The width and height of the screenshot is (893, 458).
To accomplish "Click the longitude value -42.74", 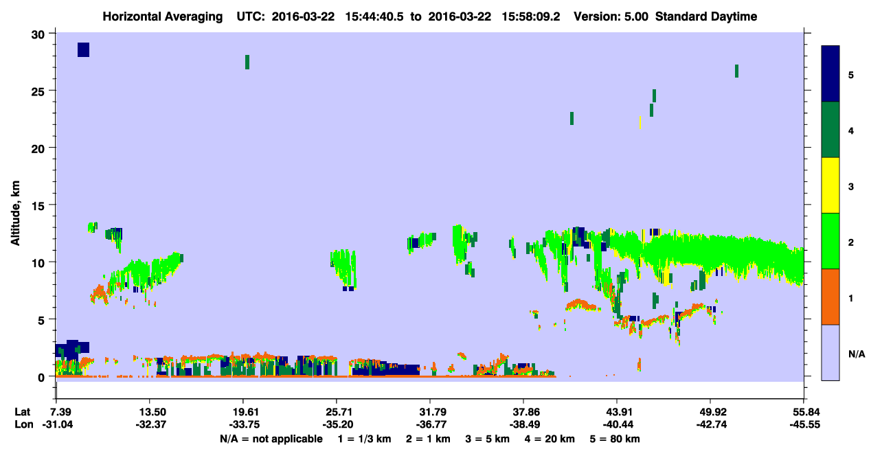I will tap(710, 424).
